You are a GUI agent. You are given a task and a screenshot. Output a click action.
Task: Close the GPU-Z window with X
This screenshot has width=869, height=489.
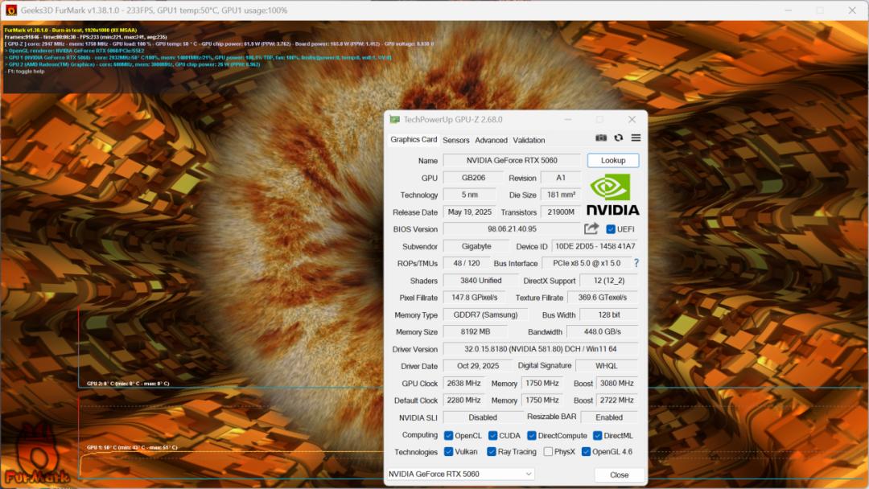click(632, 120)
